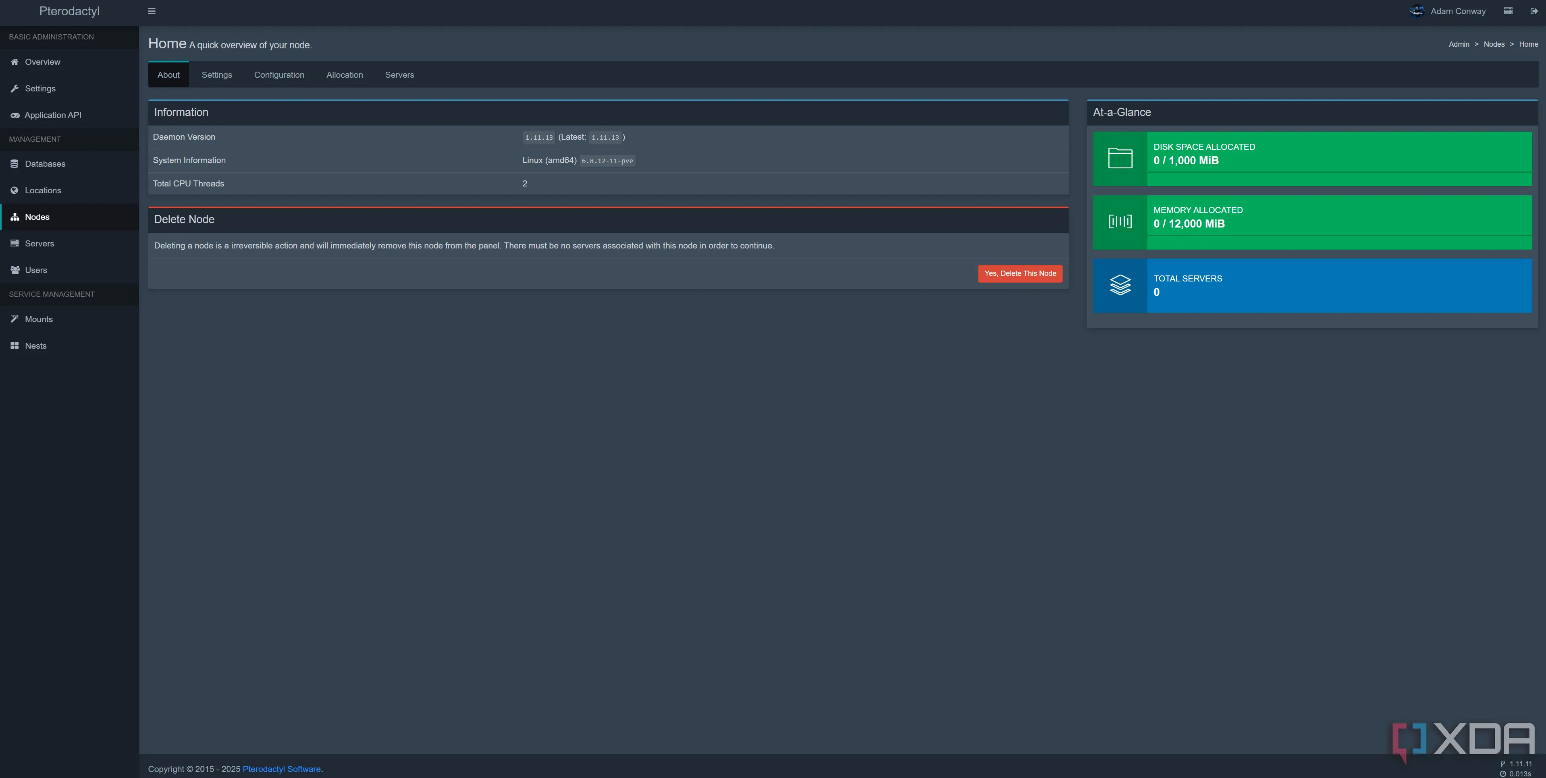Click the Locations globe icon
Viewport: 1546px width, 778px height.
[x=15, y=190]
